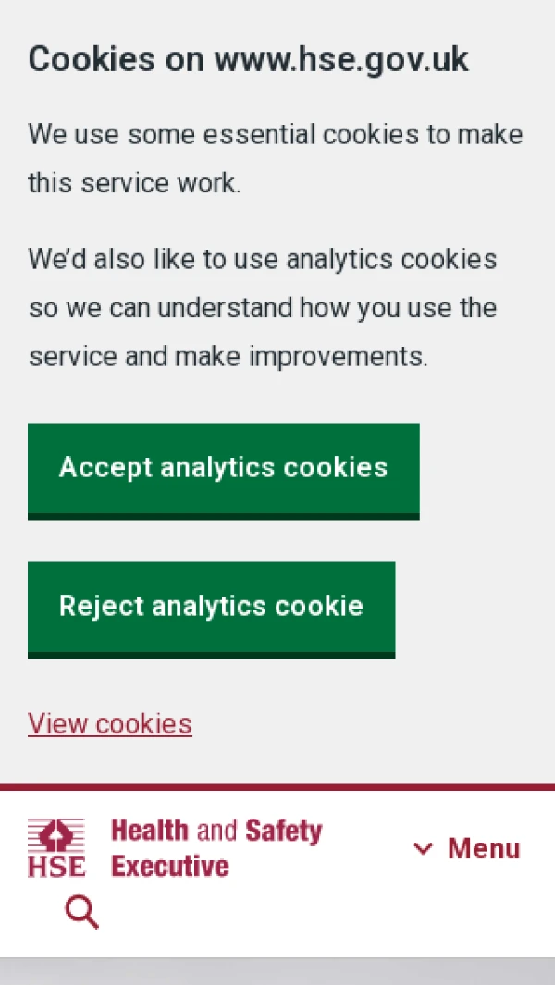
Task: Click "www.hse.gov.uk" in the cookie heading
Action: click(341, 59)
